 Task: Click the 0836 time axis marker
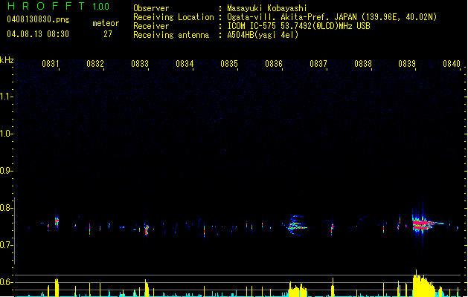[274, 64]
